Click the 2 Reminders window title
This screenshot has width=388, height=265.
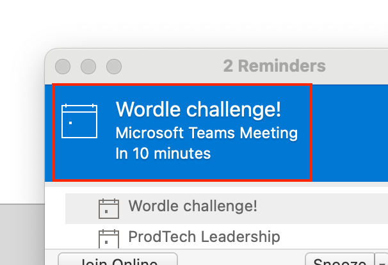274,65
